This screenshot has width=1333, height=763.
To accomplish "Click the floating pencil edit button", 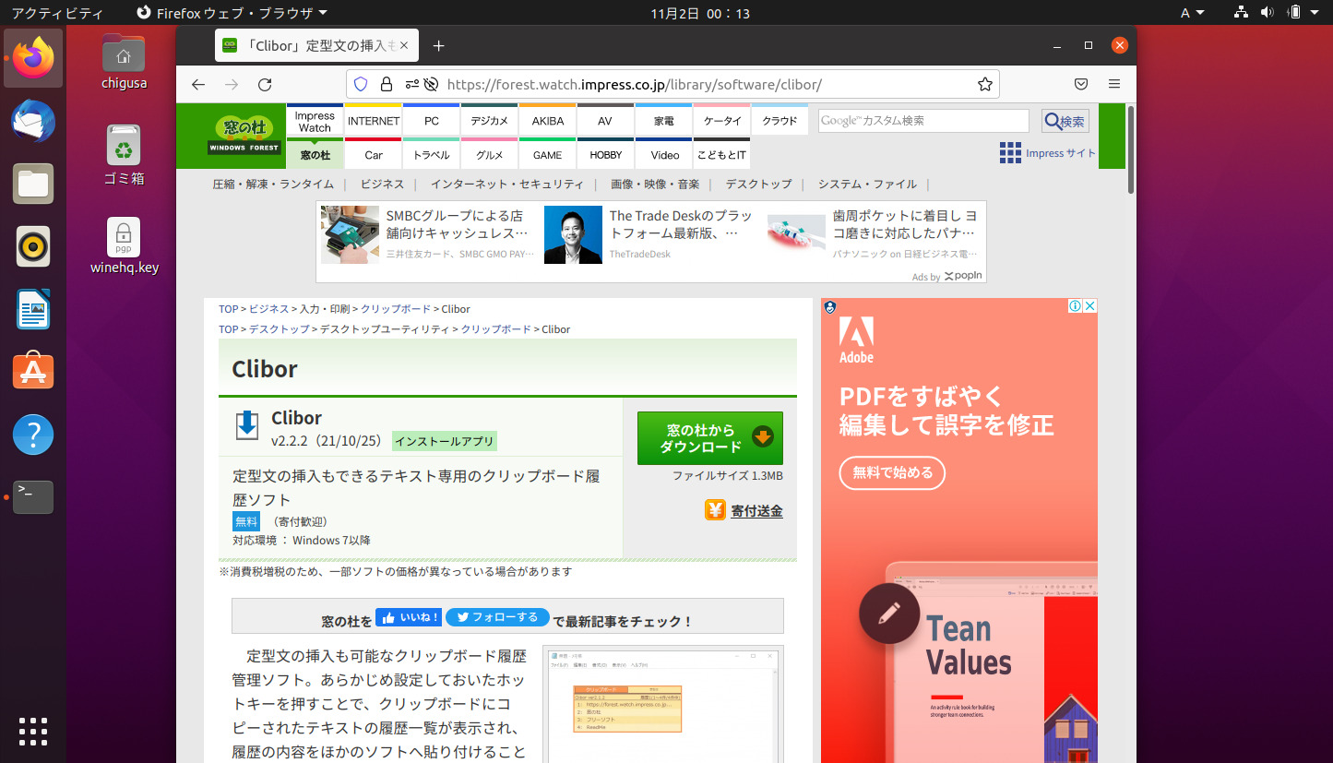I will pos(889,613).
